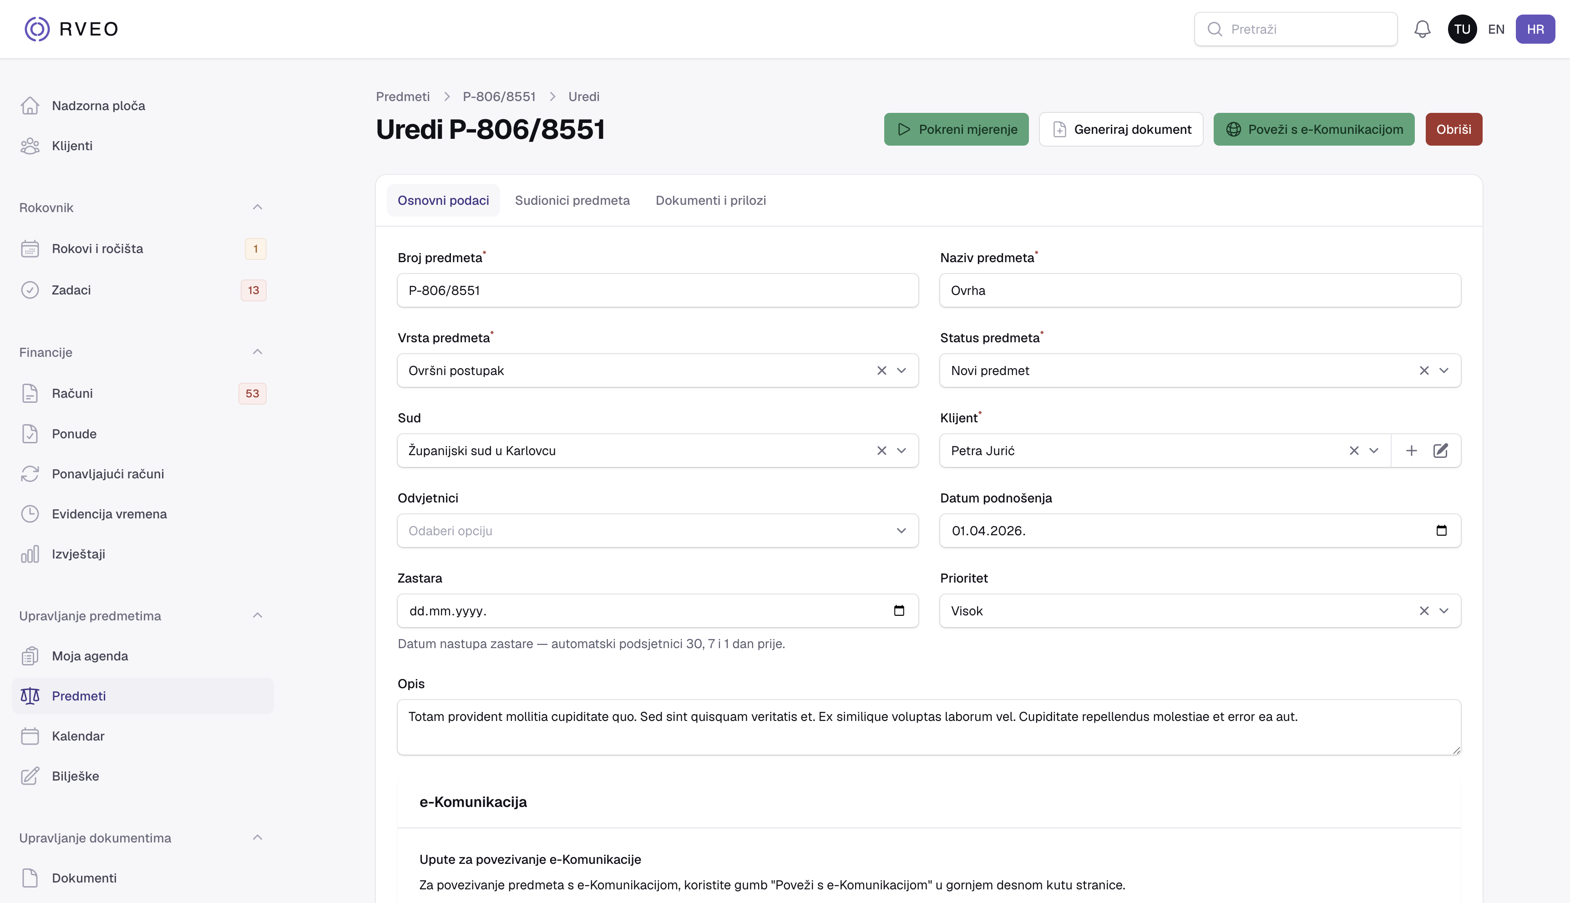Open calendar picker for Datum podnošenja
The width and height of the screenshot is (1570, 903).
point(1441,531)
